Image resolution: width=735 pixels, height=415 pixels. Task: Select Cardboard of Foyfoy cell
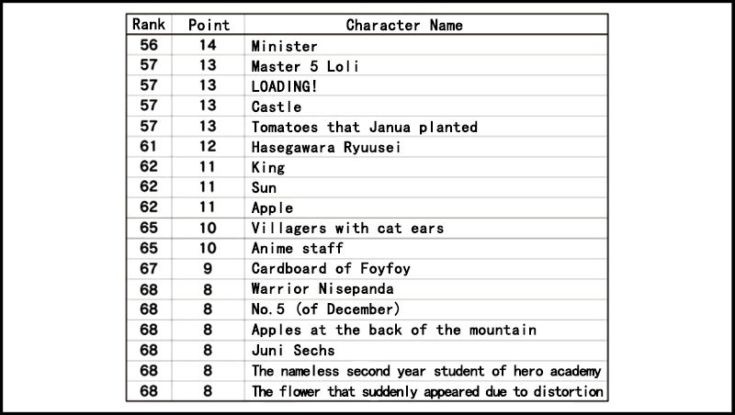[x=319, y=269]
